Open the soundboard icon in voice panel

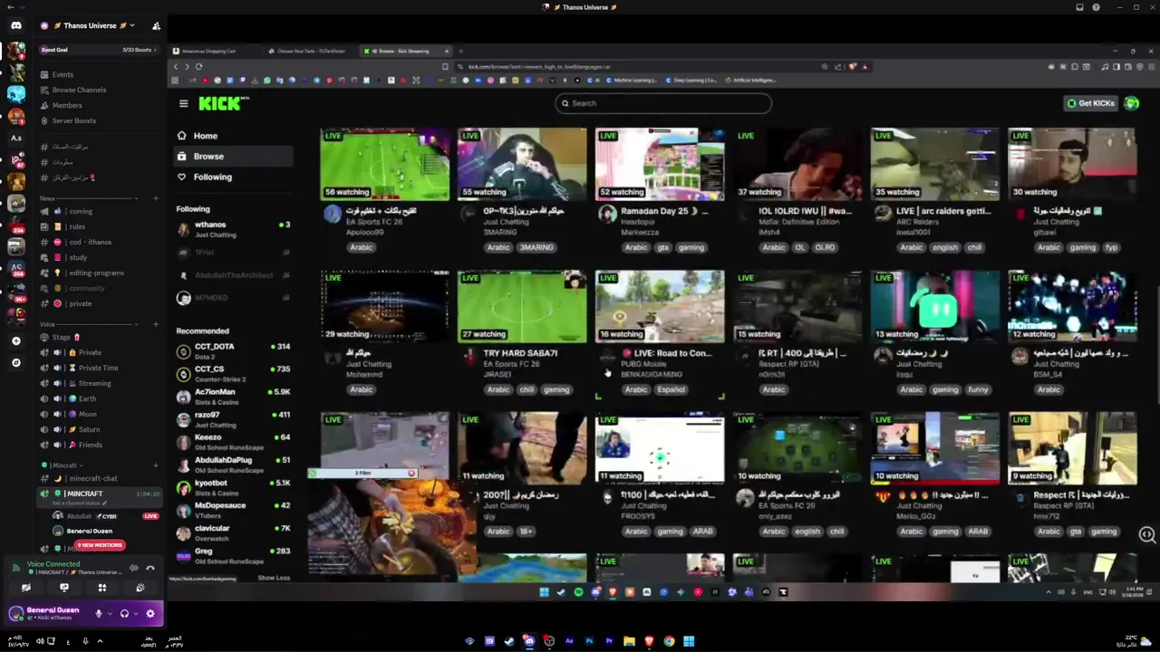point(140,588)
